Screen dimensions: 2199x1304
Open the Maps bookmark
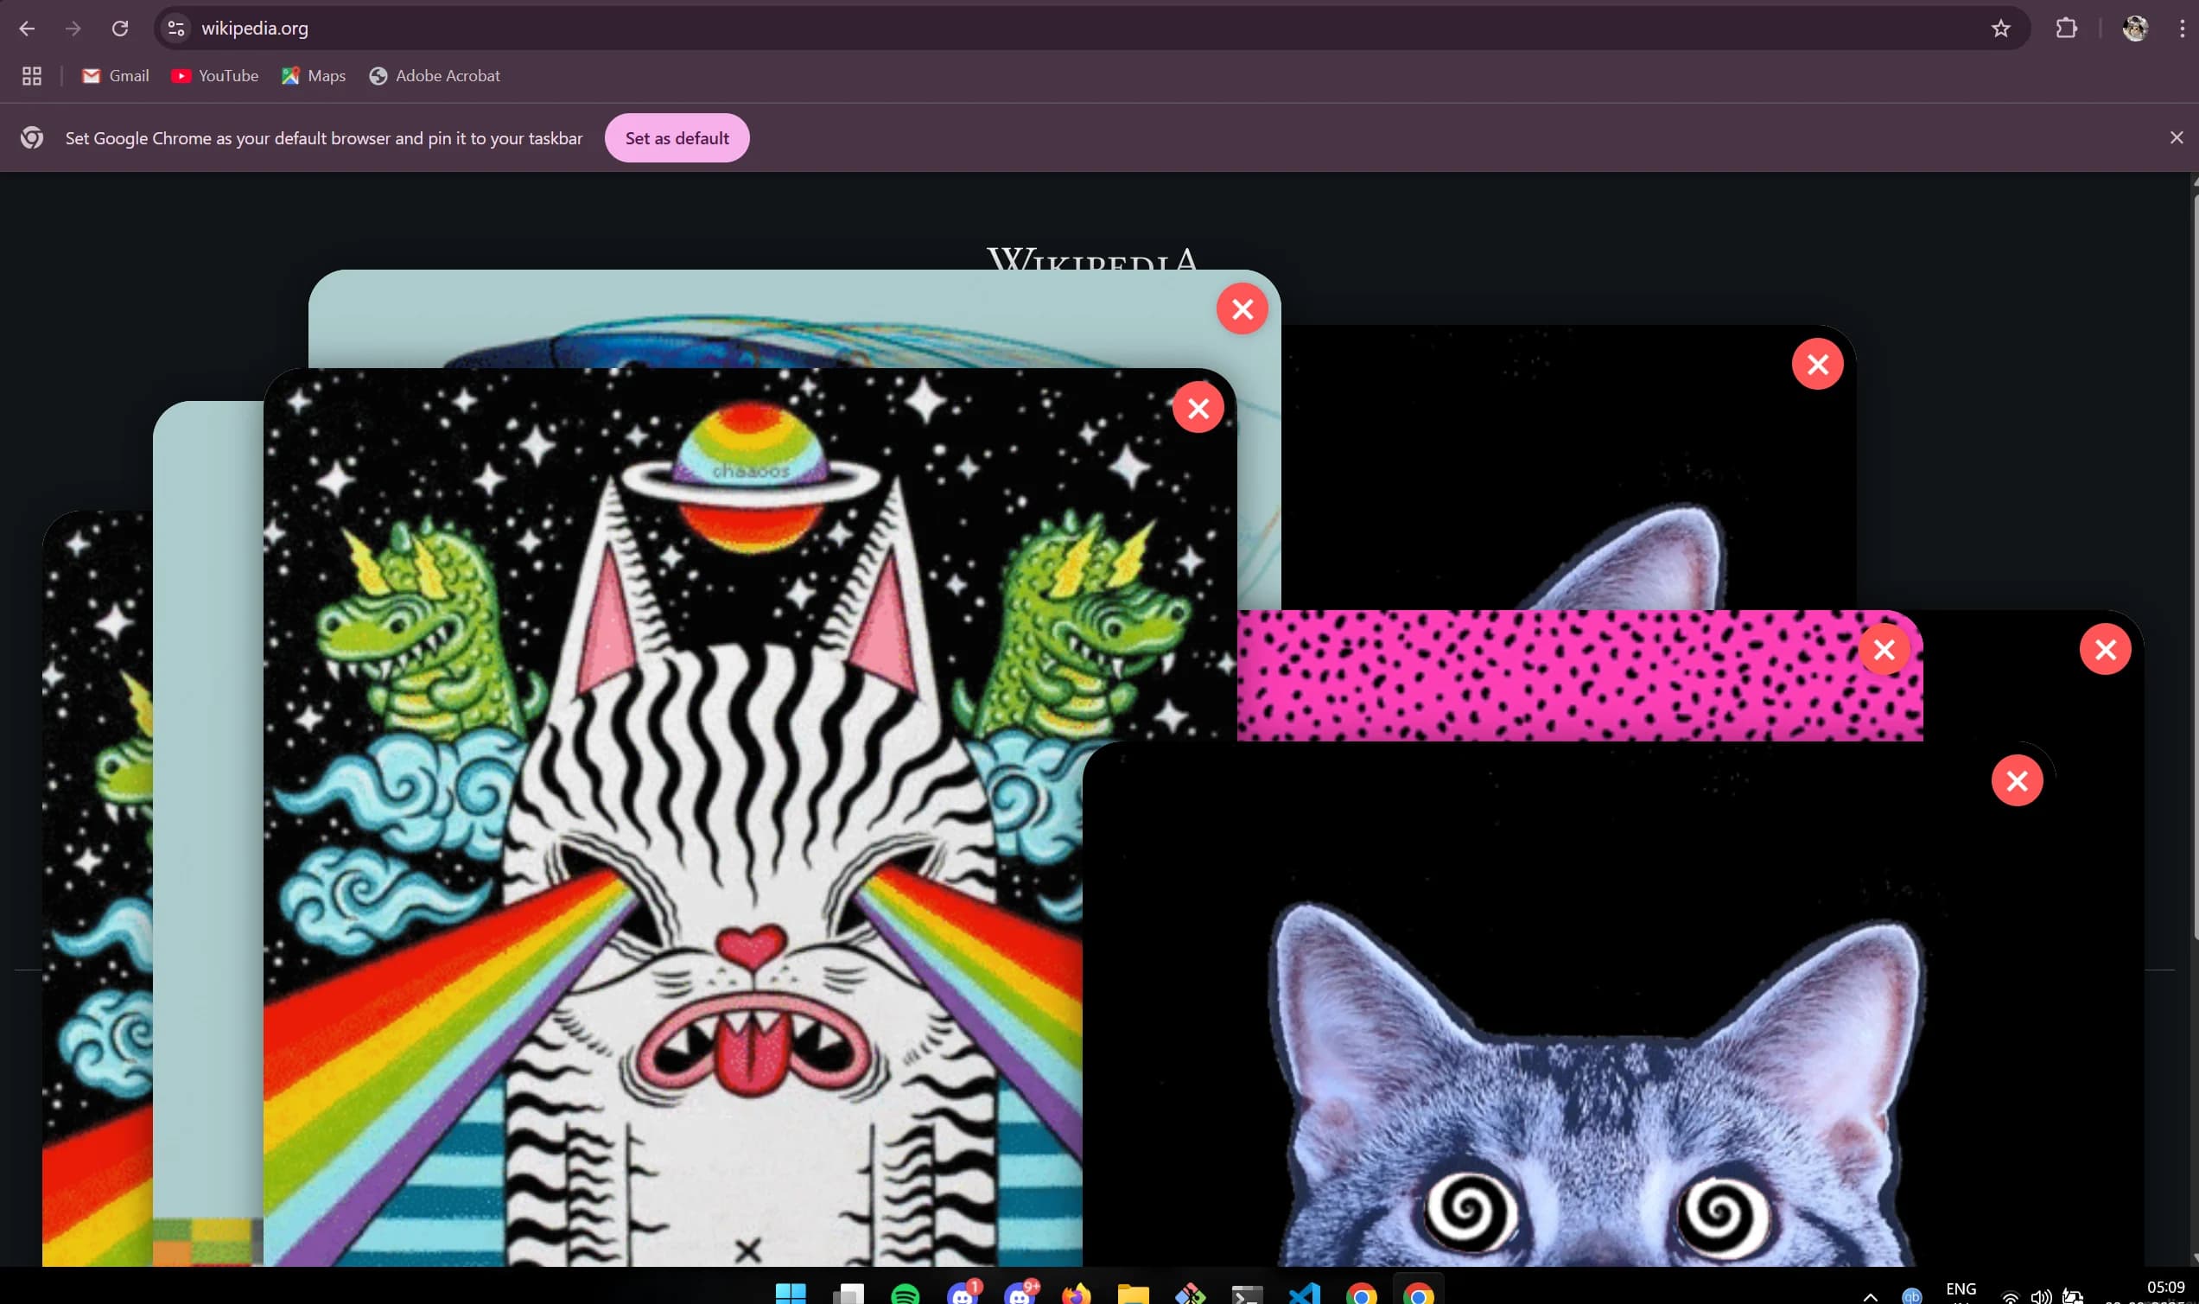tap(314, 76)
